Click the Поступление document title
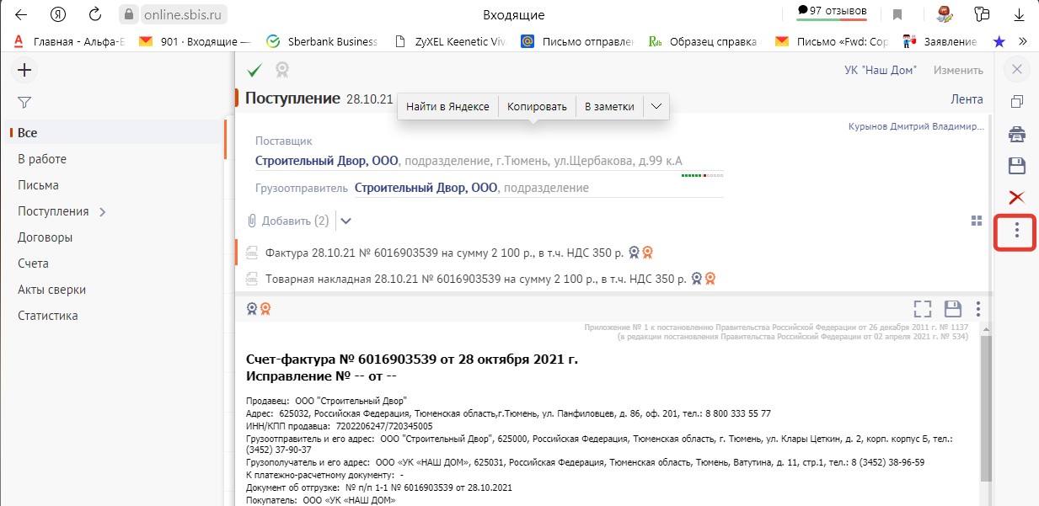Screen dimensions: 1039x506 292,99
